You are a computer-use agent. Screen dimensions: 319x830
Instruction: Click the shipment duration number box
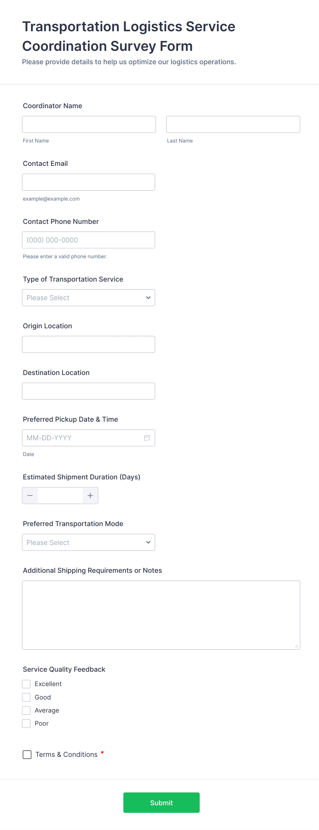point(60,496)
